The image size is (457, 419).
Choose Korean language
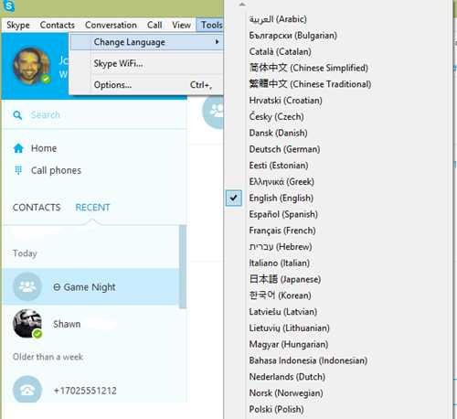tap(280, 295)
